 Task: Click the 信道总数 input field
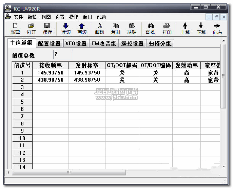pyautogui.click(x=63, y=54)
